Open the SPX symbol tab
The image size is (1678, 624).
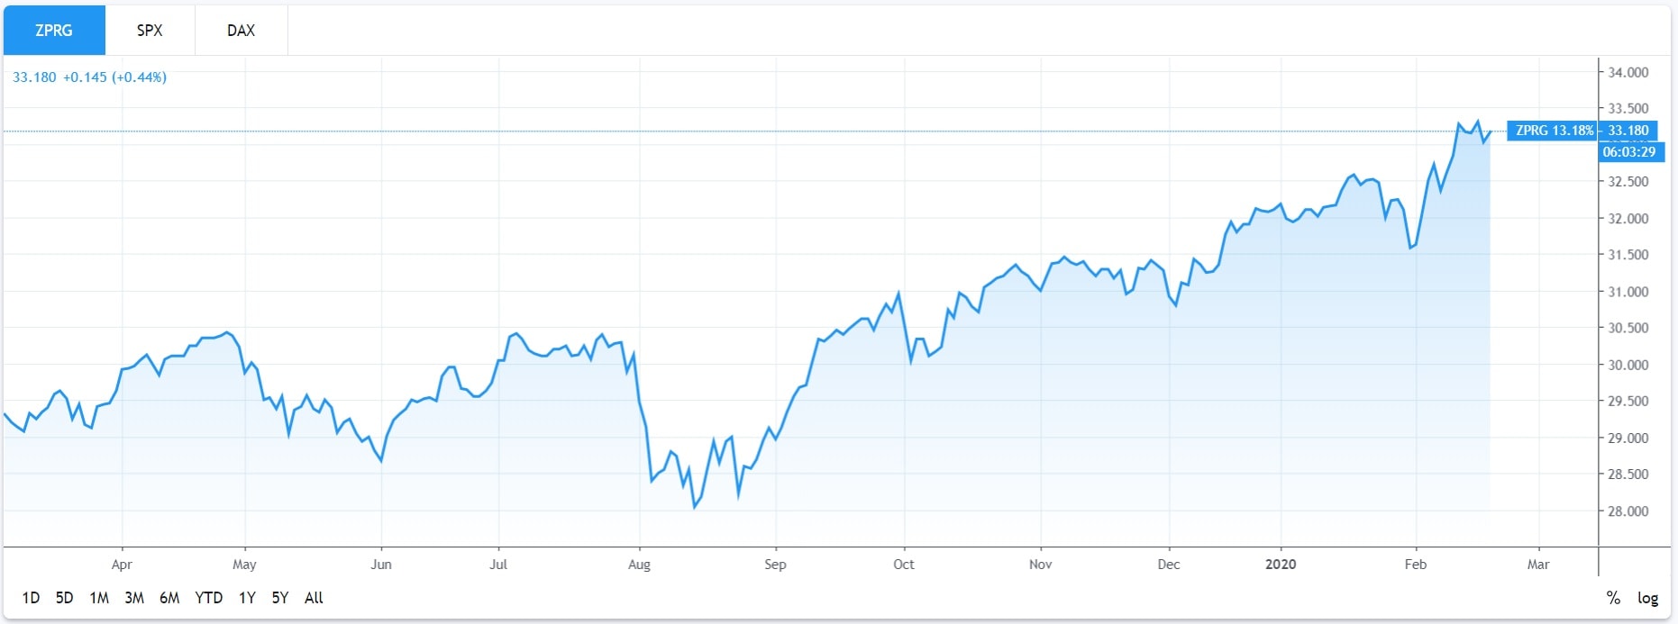coord(150,31)
